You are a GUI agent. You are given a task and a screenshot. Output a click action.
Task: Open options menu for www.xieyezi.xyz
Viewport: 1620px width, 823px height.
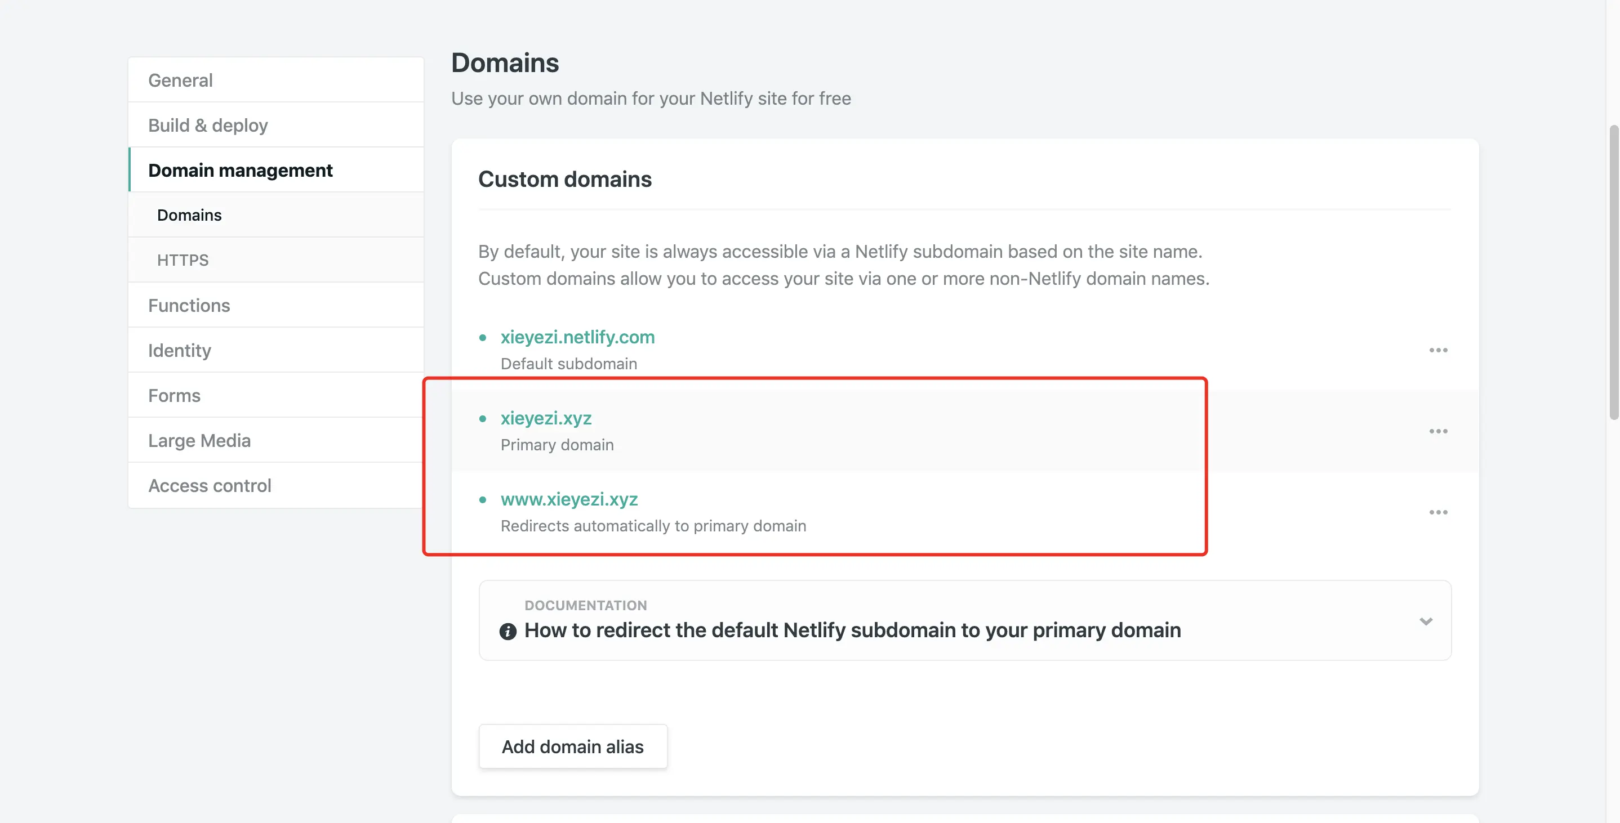click(1437, 512)
